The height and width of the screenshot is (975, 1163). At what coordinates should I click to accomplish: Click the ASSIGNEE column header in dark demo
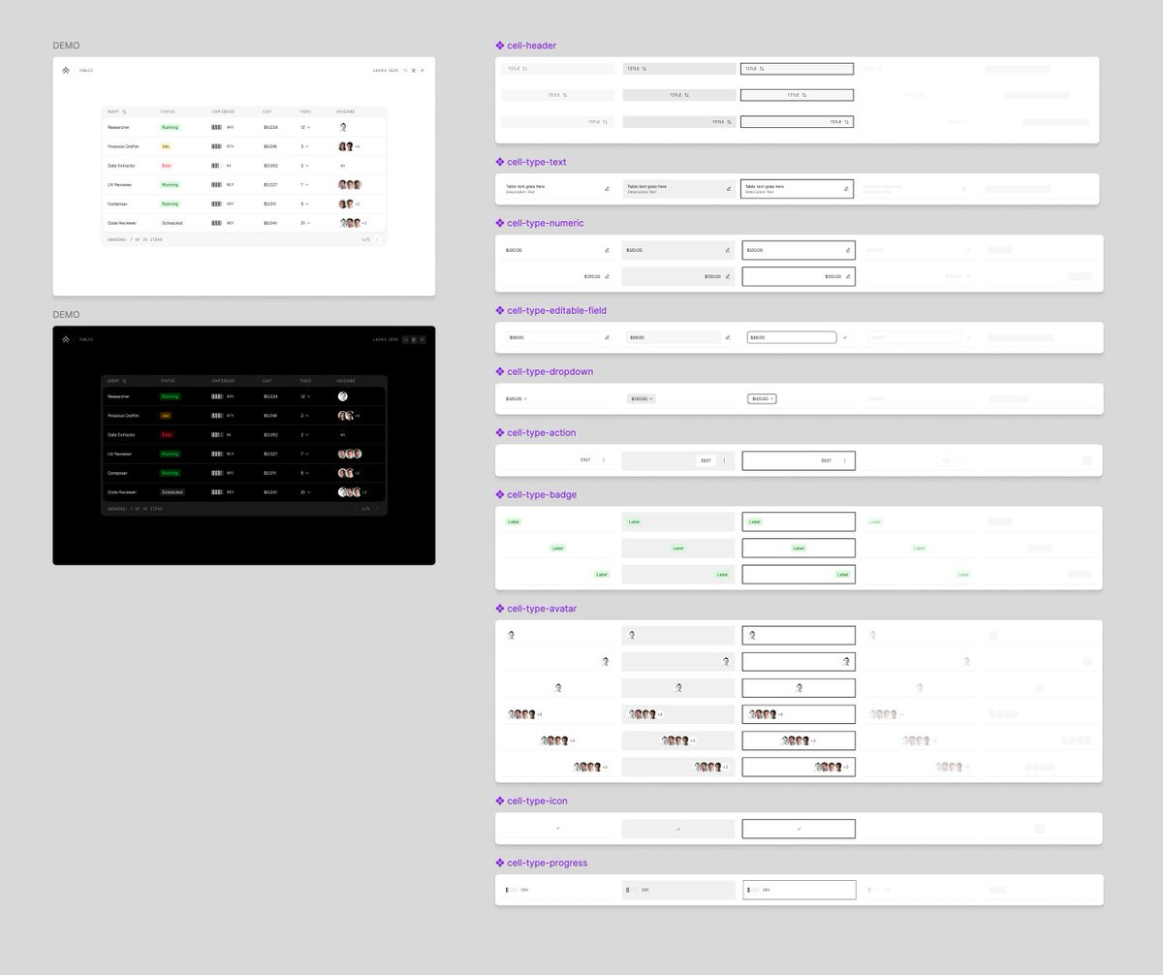coord(345,381)
